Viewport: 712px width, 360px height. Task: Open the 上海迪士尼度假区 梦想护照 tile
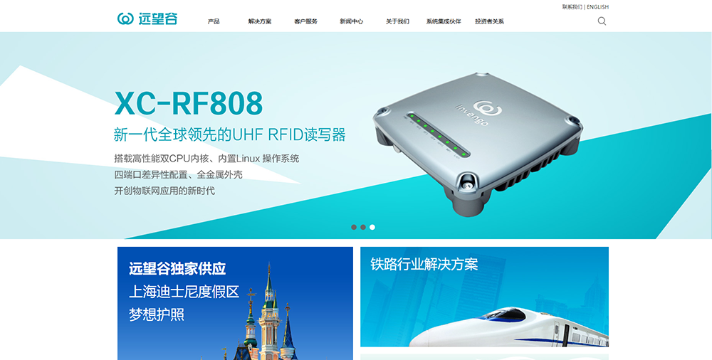[x=235, y=303]
